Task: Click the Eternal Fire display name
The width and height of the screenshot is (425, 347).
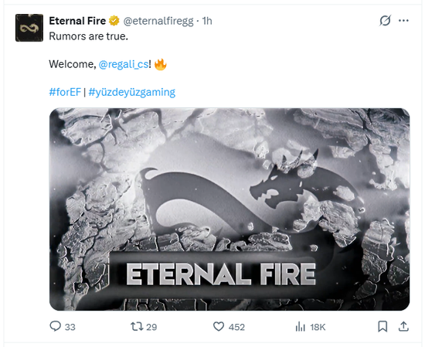Action: click(77, 21)
